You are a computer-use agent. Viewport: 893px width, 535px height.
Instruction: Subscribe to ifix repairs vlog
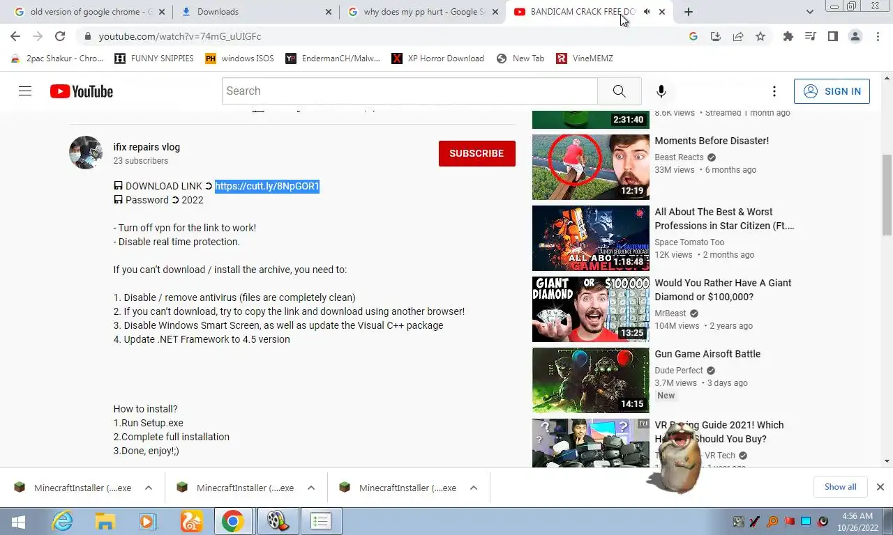(x=477, y=153)
